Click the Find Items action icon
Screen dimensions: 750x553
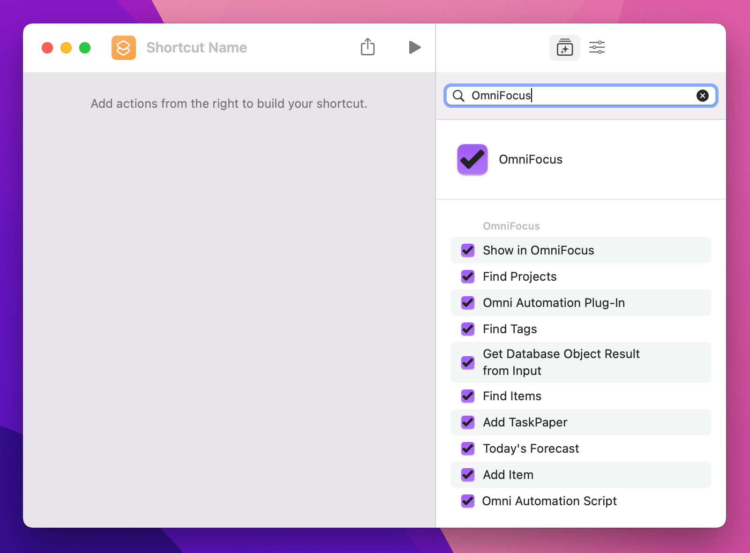tap(468, 396)
